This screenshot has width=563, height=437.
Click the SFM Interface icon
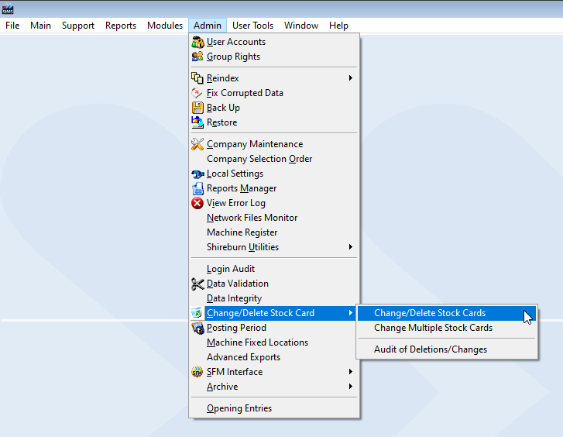tap(197, 372)
